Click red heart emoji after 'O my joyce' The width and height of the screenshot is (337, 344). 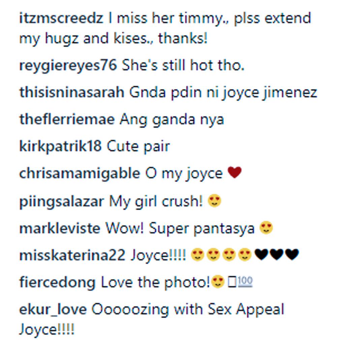pos(235,172)
